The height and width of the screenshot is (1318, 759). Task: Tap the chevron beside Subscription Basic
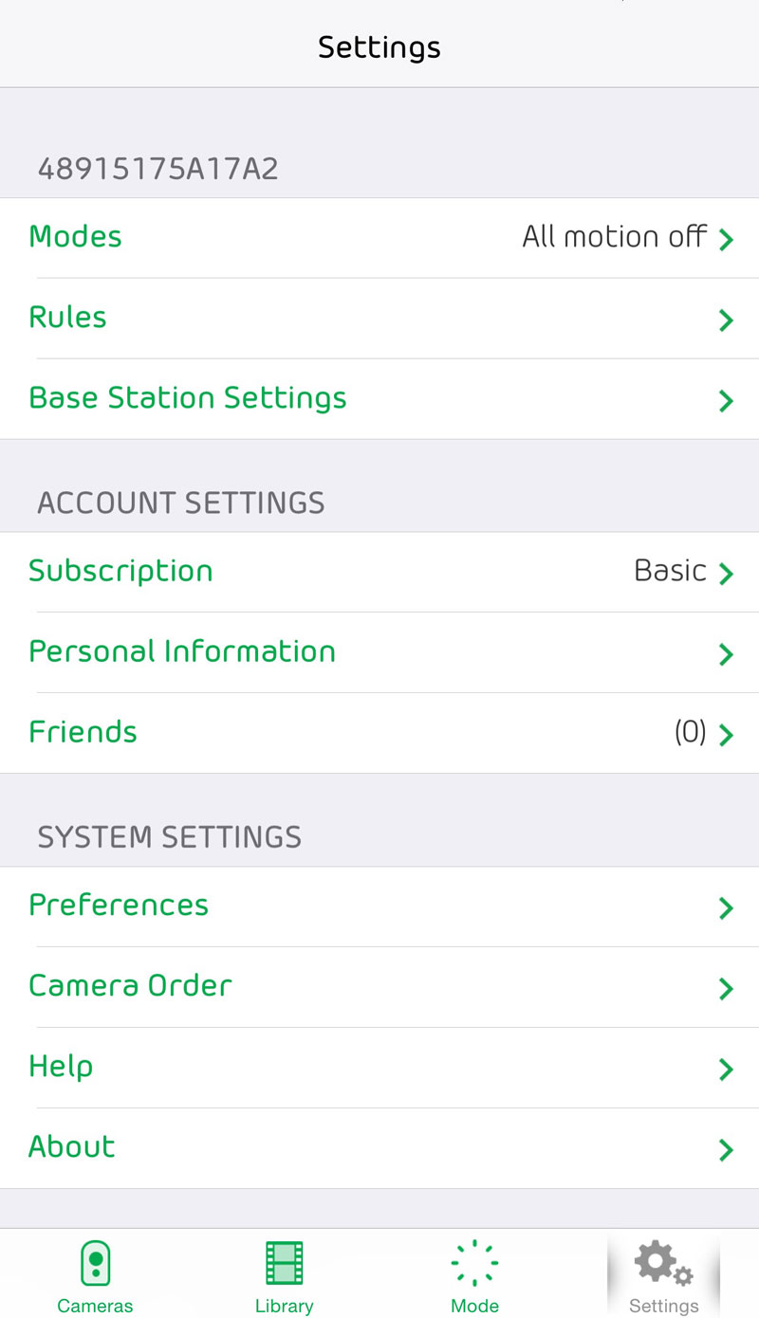click(x=726, y=573)
